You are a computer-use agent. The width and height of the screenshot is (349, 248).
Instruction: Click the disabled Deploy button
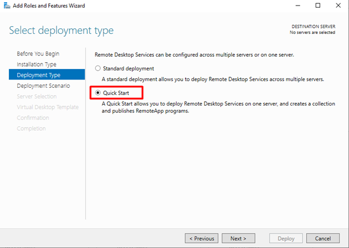(x=286, y=239)
